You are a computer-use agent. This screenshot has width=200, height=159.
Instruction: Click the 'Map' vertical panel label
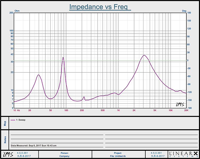(x=5, y=123)
